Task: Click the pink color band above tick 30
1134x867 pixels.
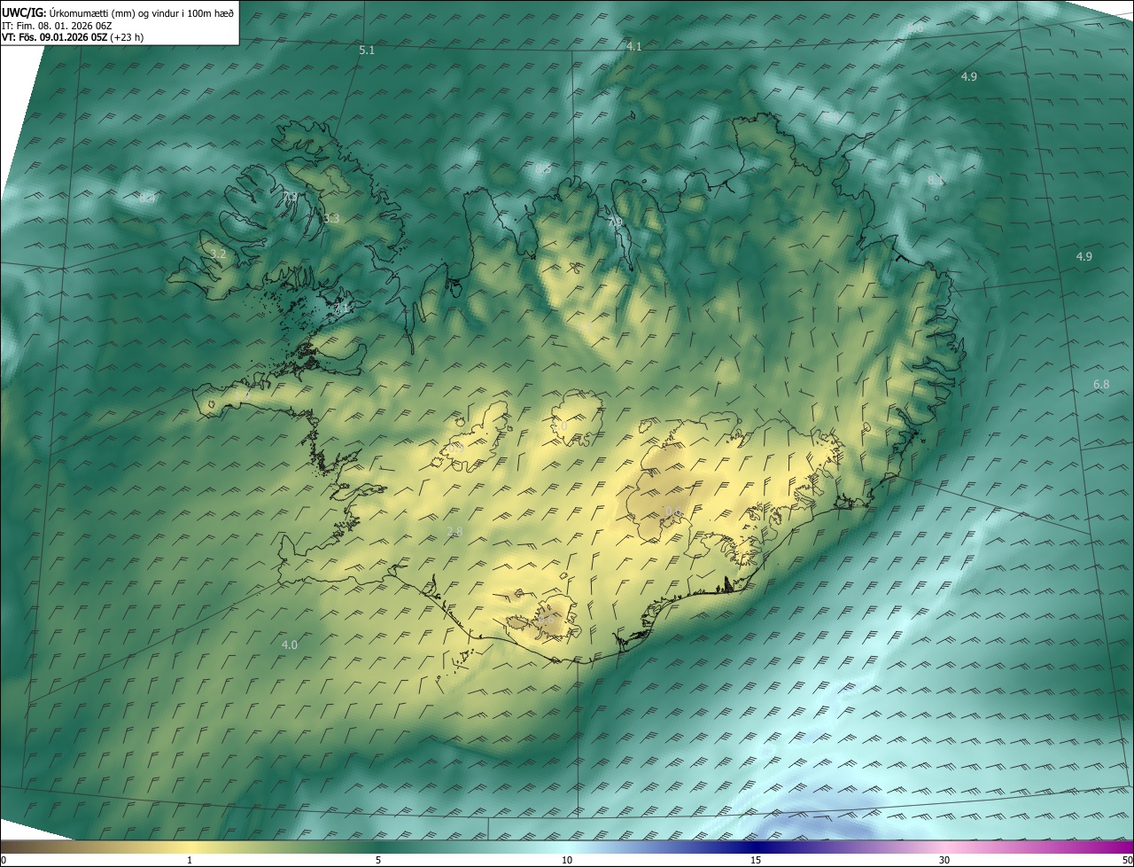Action: click(x=944, y=847)
